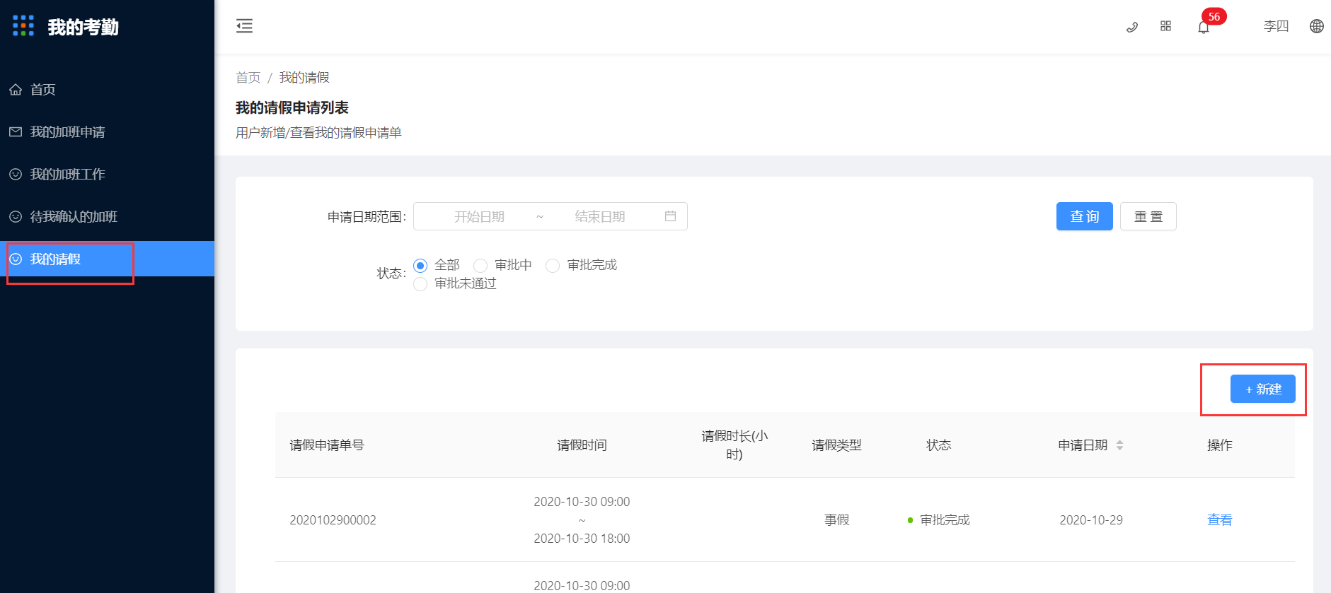This screenshot has height=593, width=1331.
Task: Click the 我的请假 breadcrumb text
Action: click(304, 78)
